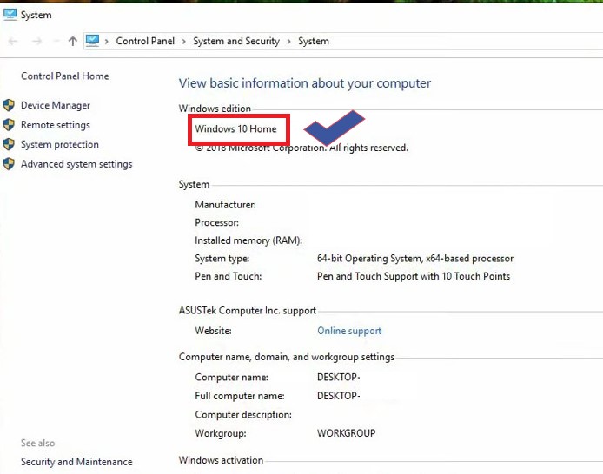
Task: Click the Processor label
Action: 217,222
